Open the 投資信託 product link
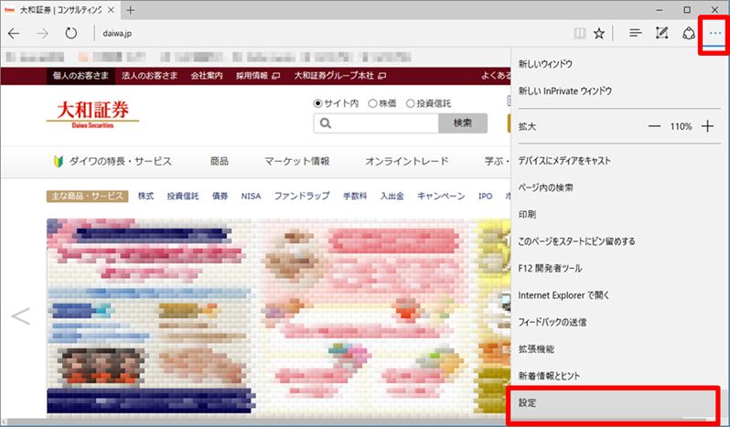The width and height of the screenshot is (730, 427). pyautogui.click(x=183, y=196)
